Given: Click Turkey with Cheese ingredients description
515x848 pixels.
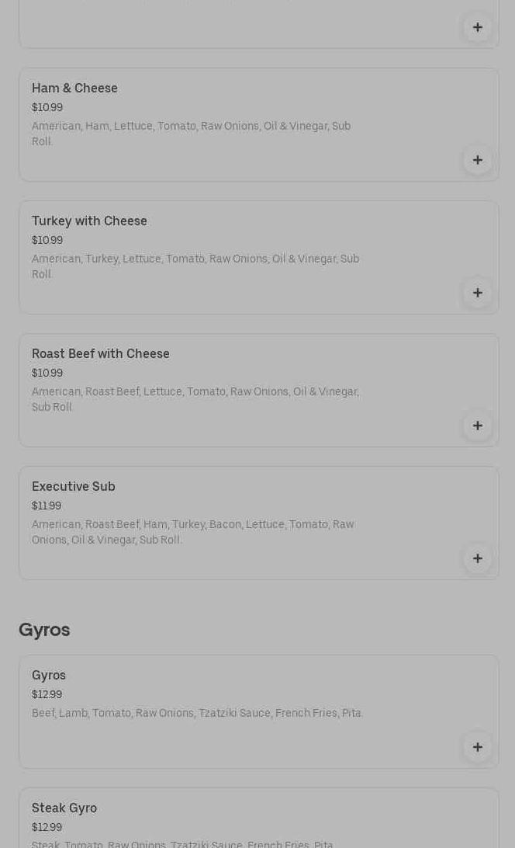Looking at the screenshot, I should click(195, 266).
